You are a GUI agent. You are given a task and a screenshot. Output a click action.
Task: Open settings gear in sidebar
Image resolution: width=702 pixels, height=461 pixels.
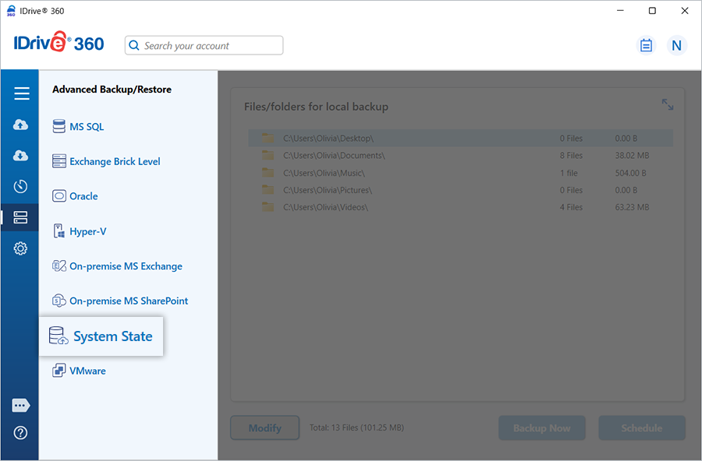click(21, 248)
